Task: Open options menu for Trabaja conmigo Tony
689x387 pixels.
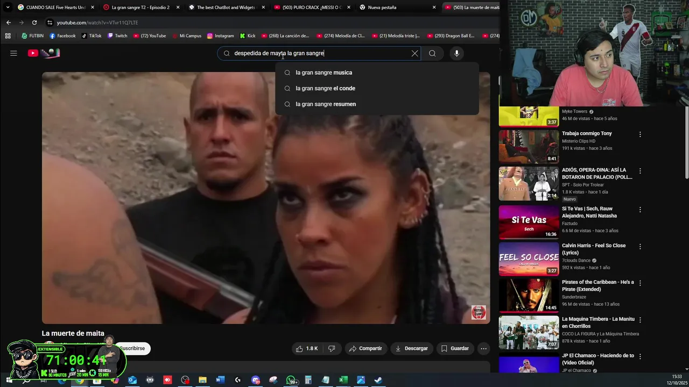Action: point(640,134)
